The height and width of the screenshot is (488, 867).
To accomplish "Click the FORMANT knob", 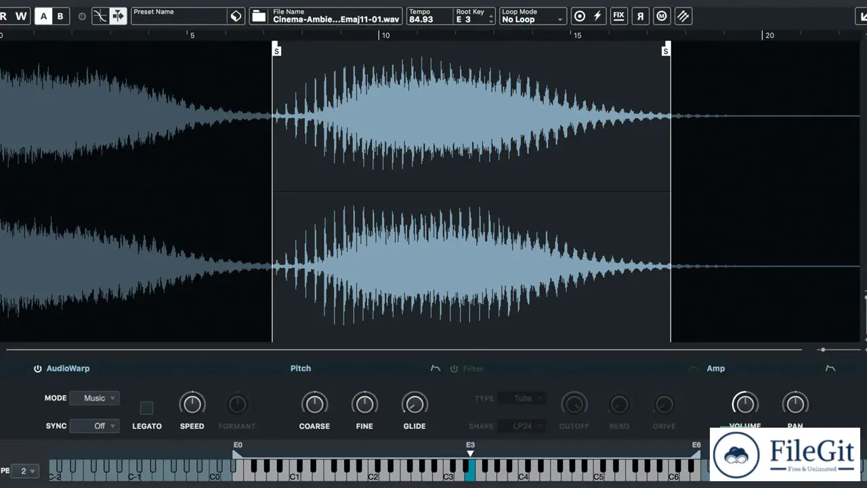I will point(237,405).
